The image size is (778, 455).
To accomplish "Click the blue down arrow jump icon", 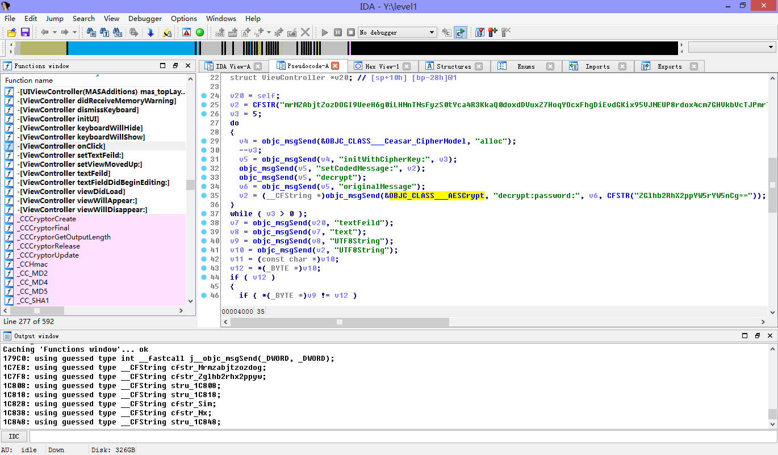I will coord(150,32).
